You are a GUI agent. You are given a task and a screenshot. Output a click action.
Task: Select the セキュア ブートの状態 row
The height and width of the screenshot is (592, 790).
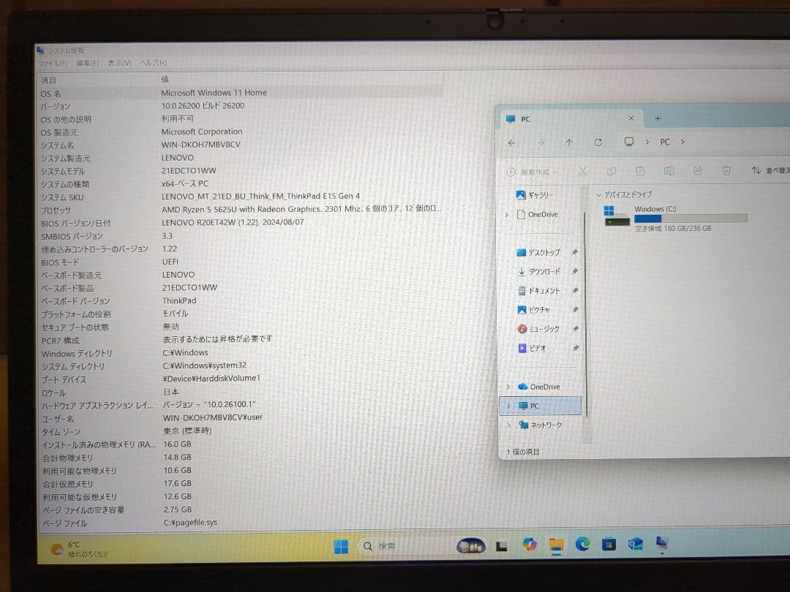click(242, 327)
